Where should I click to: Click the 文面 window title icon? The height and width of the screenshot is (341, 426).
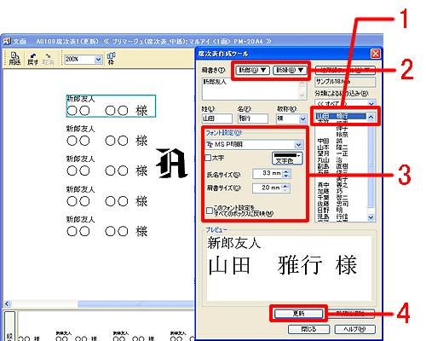tap(7, 42)
